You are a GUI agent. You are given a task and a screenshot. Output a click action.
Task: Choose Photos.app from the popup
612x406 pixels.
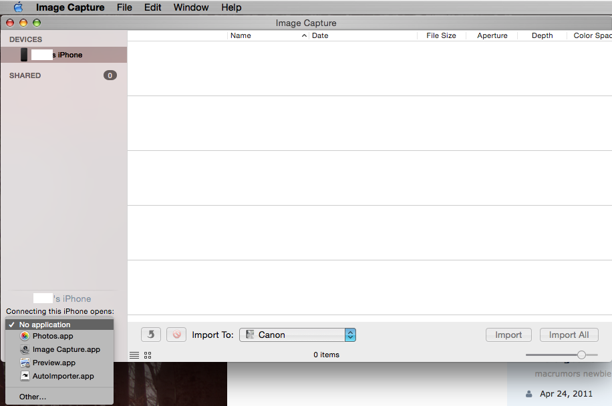(59, 336)
